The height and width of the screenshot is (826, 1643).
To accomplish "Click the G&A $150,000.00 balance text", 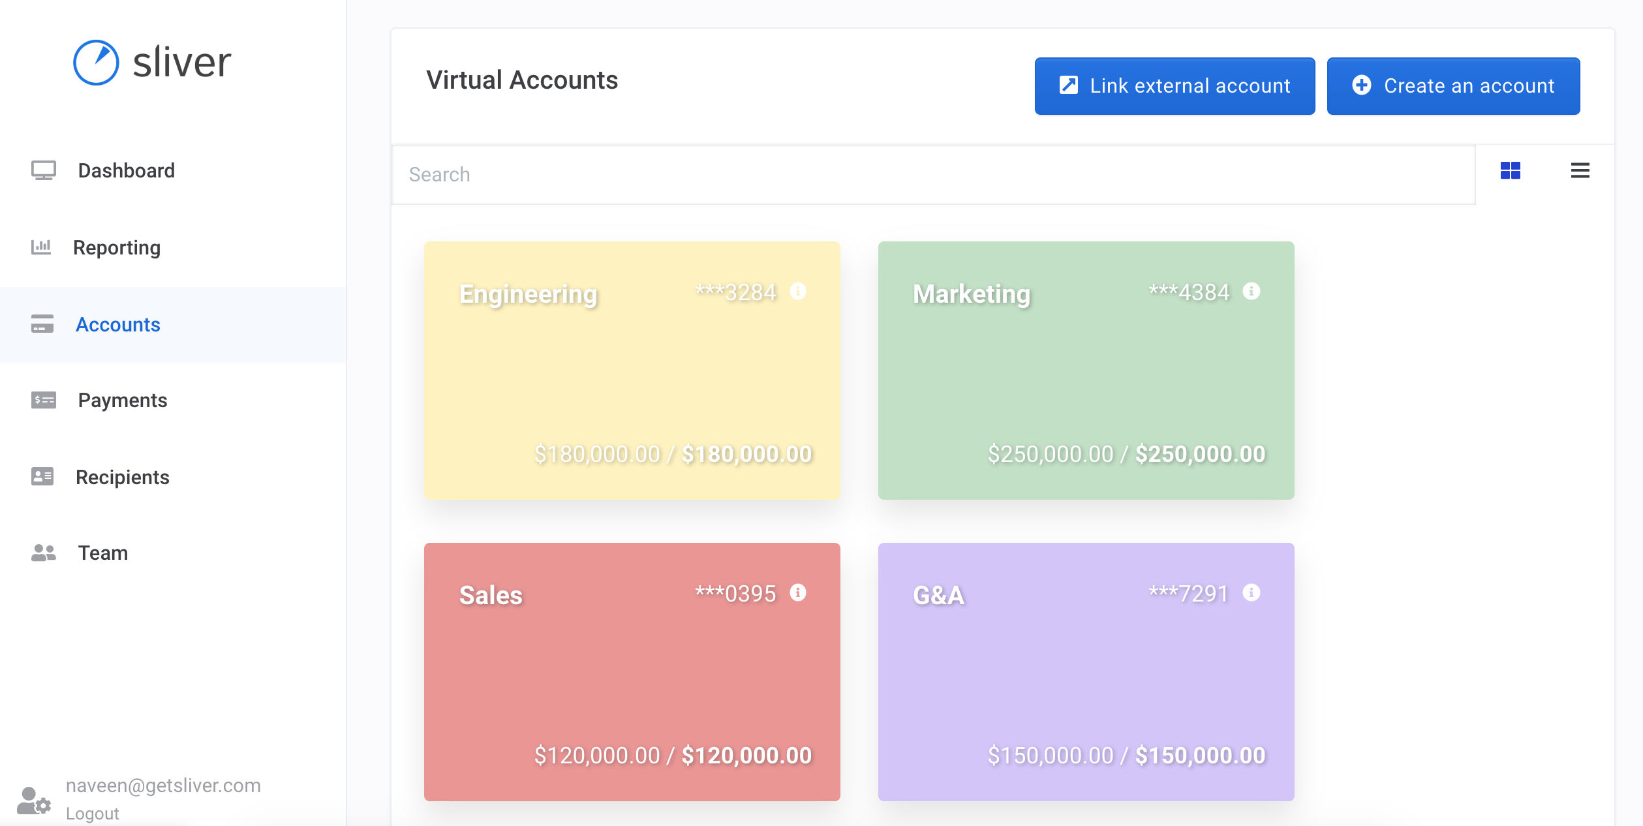I will 1126,756.
